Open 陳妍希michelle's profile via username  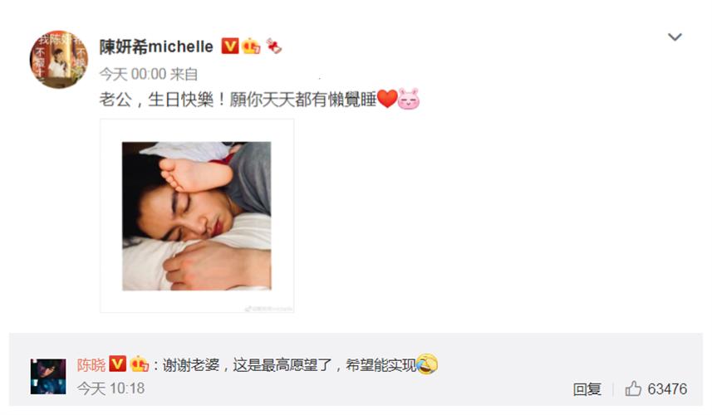point(156,46)
